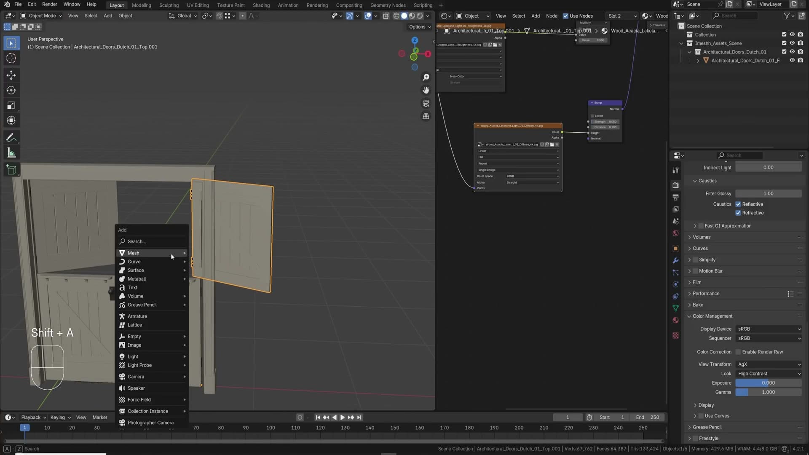
Task: Open the timeline Keying popover
Action: point(60,418)
